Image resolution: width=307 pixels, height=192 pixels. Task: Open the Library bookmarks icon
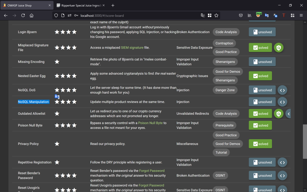[x=249, y=15]
